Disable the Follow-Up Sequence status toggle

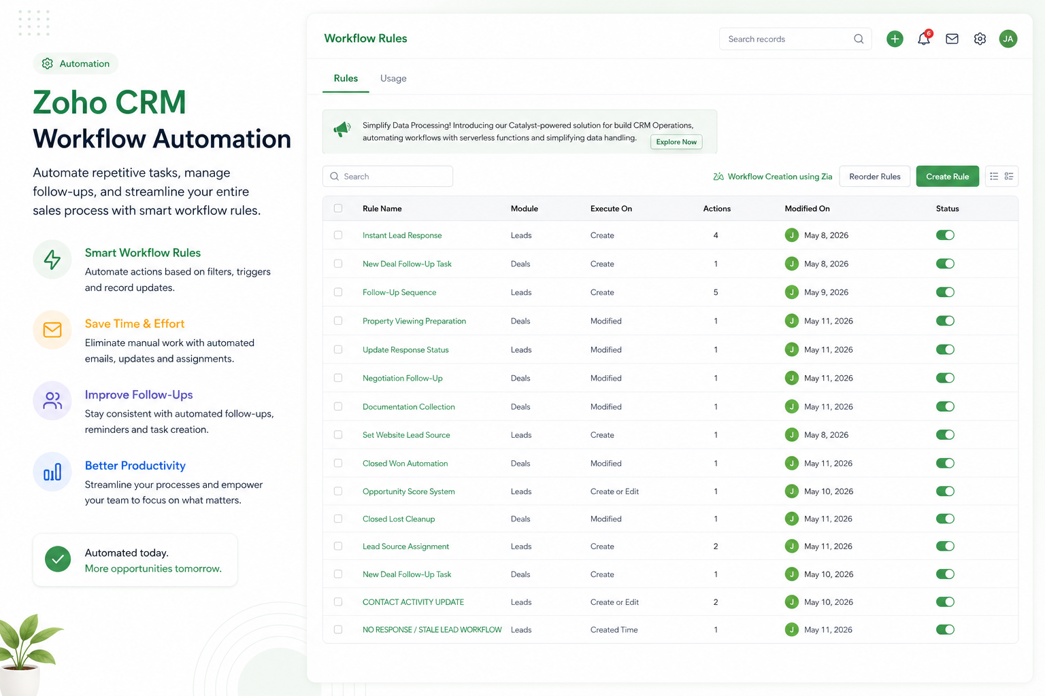[945, 292]
